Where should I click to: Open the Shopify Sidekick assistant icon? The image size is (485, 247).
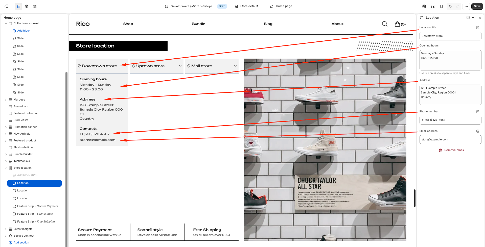424,6
